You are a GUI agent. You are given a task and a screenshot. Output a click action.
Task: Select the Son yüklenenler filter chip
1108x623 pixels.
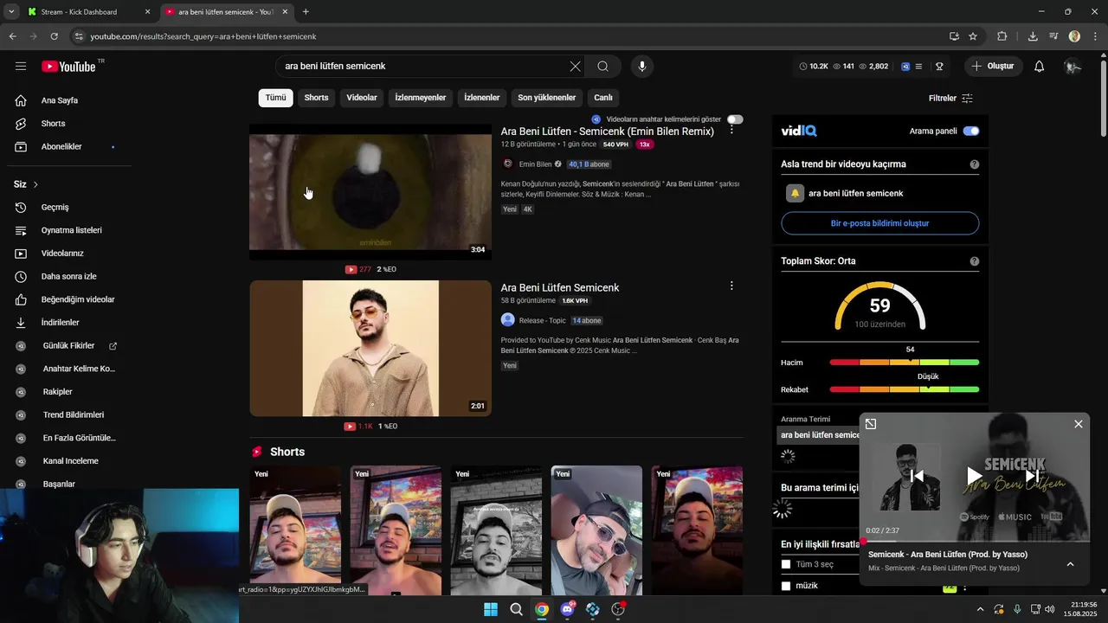tap(547, 98)
